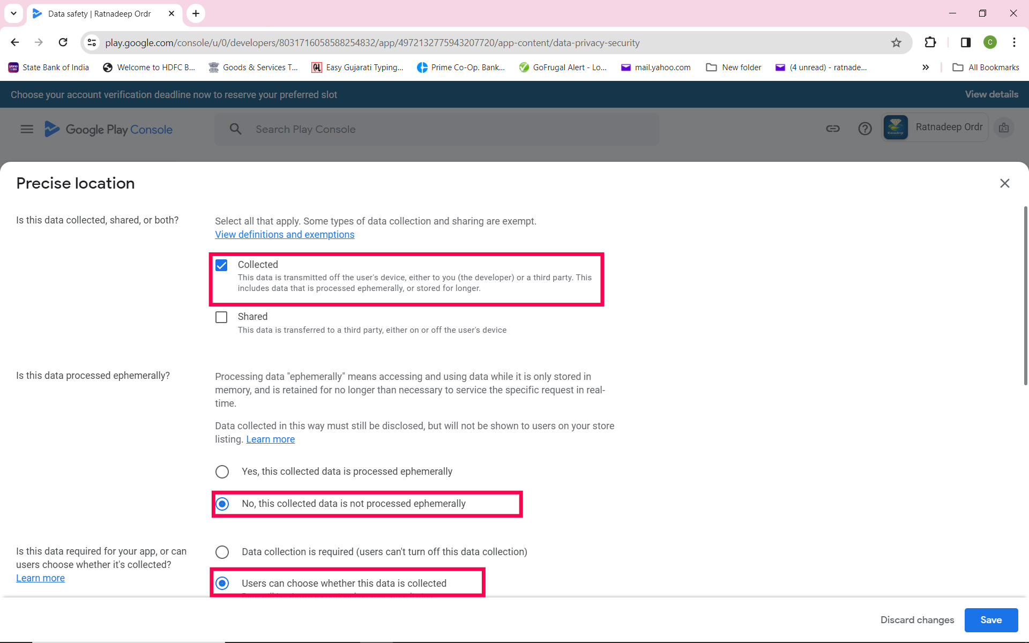This screenshot has width=1029, height=643.
Task: Toggle the browser side panel icon
Action: pos(965,42)
